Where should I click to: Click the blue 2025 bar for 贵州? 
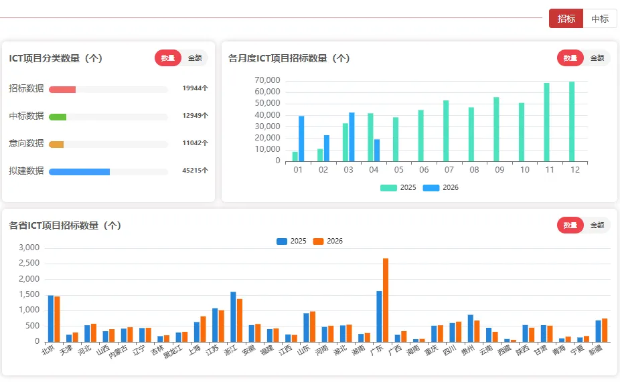(x=471, y=328)
